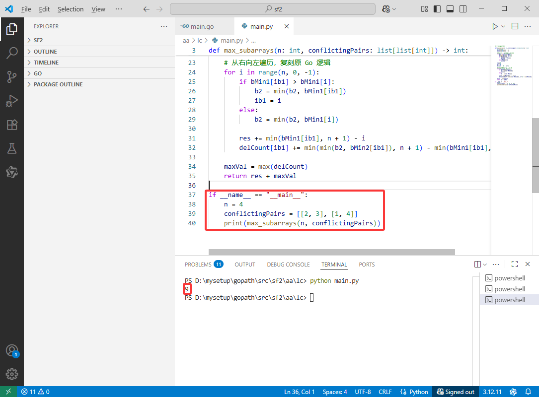This screenshot has width=539, height=397.
Task: Click the remote window icon in status bar
Action: (x=8, y=392)
